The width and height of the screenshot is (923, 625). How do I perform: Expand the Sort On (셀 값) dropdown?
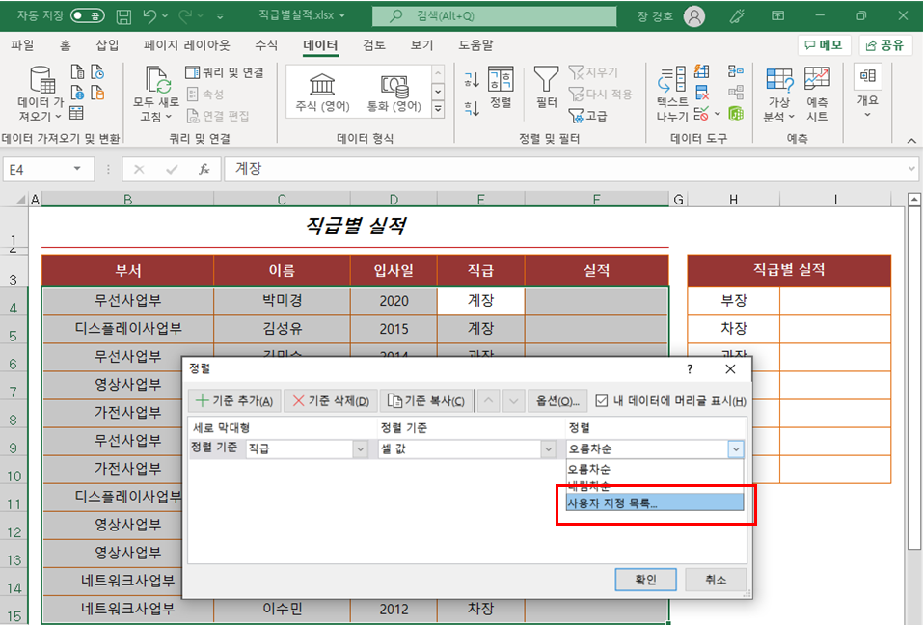(x=548, y=449)
